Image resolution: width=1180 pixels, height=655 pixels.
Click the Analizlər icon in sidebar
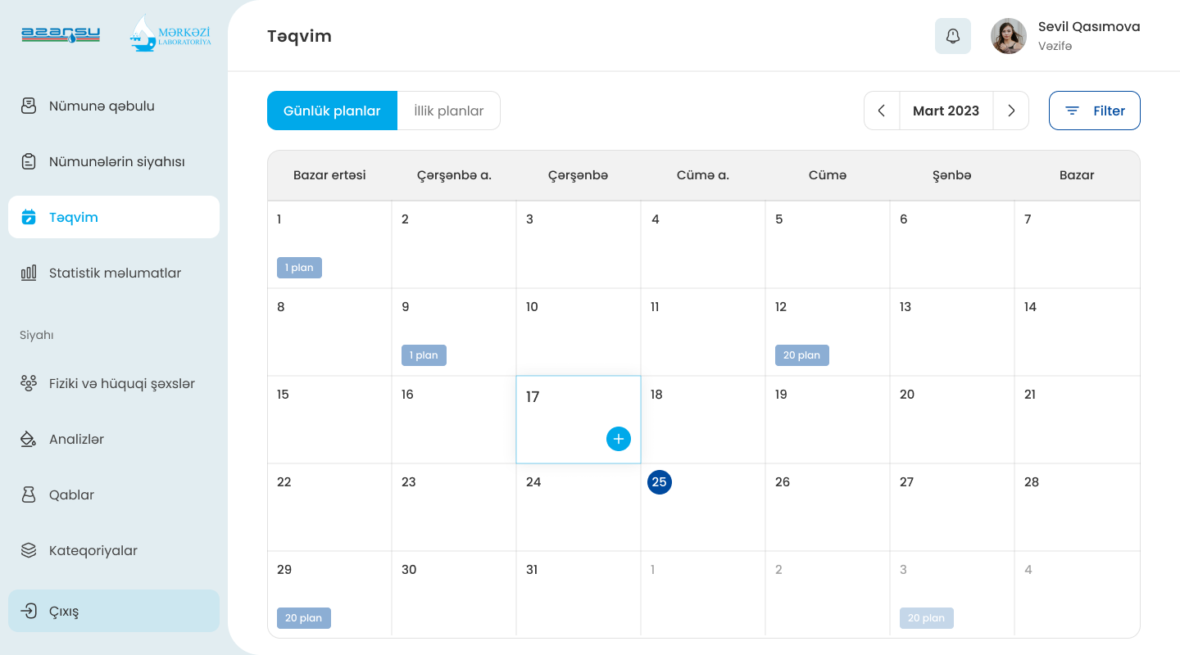(29, 439)
